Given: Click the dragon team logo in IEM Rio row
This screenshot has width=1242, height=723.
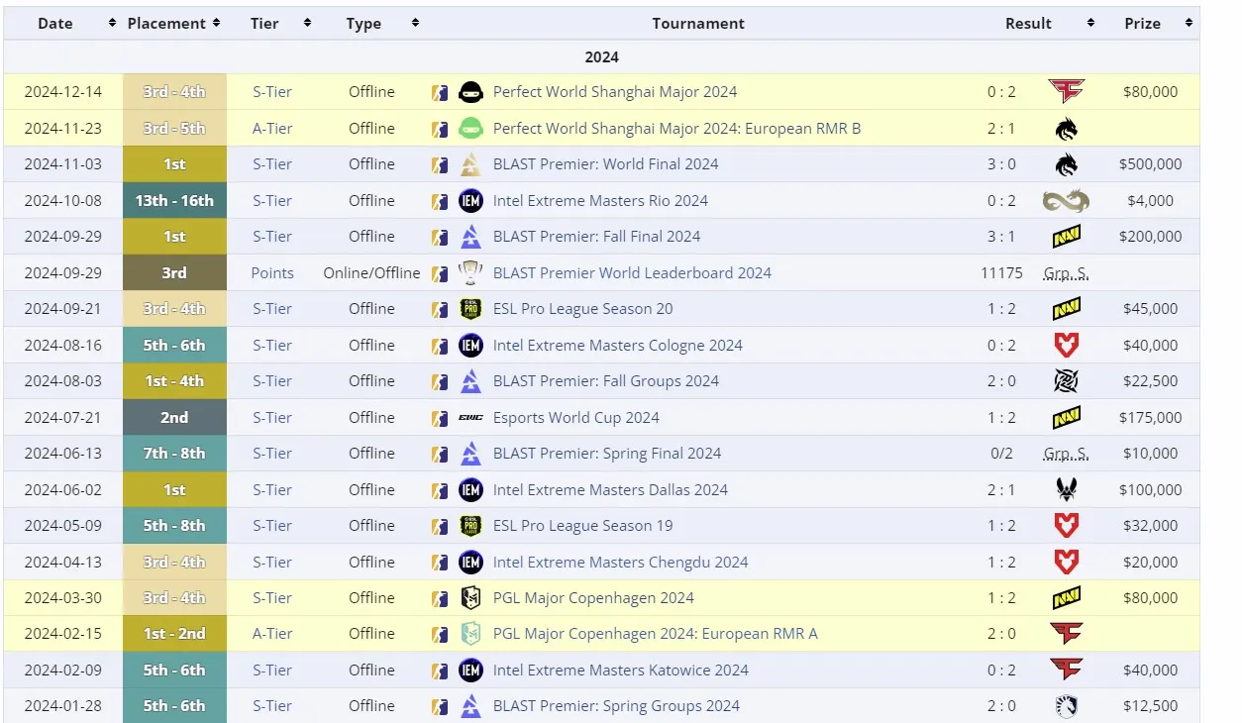Looking at the screenshot, I should coord(1066,200).
